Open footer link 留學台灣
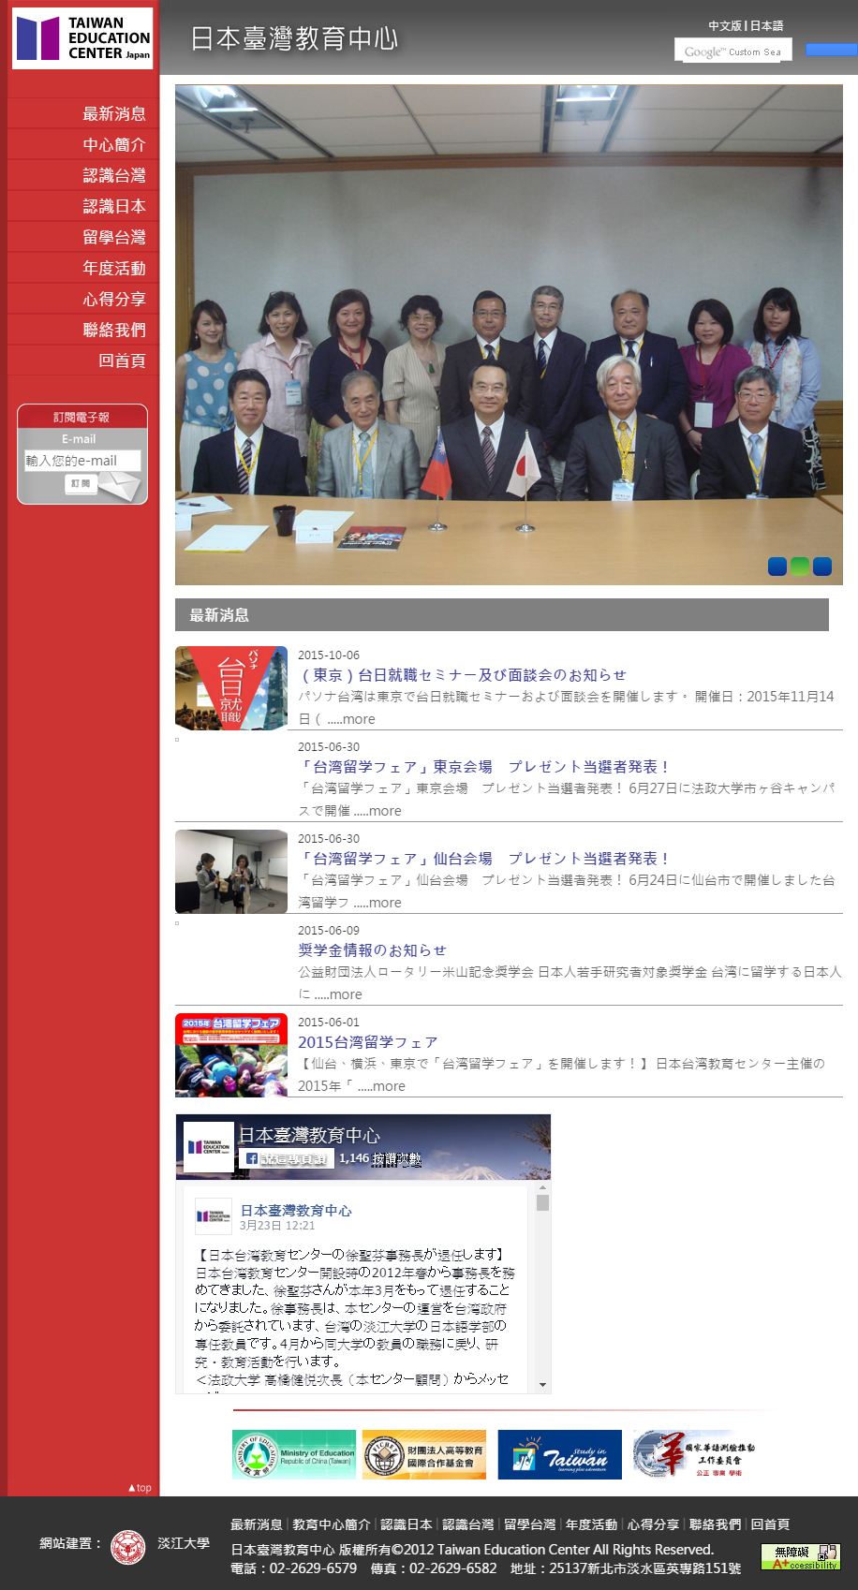Image resolution: width=858 pixels, height=1590 pixels. [x=530, y=1524]
